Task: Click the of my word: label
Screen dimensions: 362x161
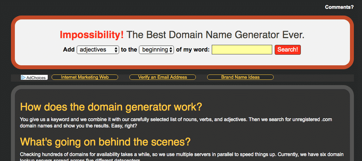Action: coord(193,49)
